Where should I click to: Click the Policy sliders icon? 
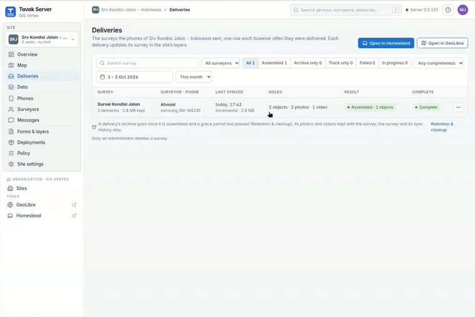tap(11, 154)
